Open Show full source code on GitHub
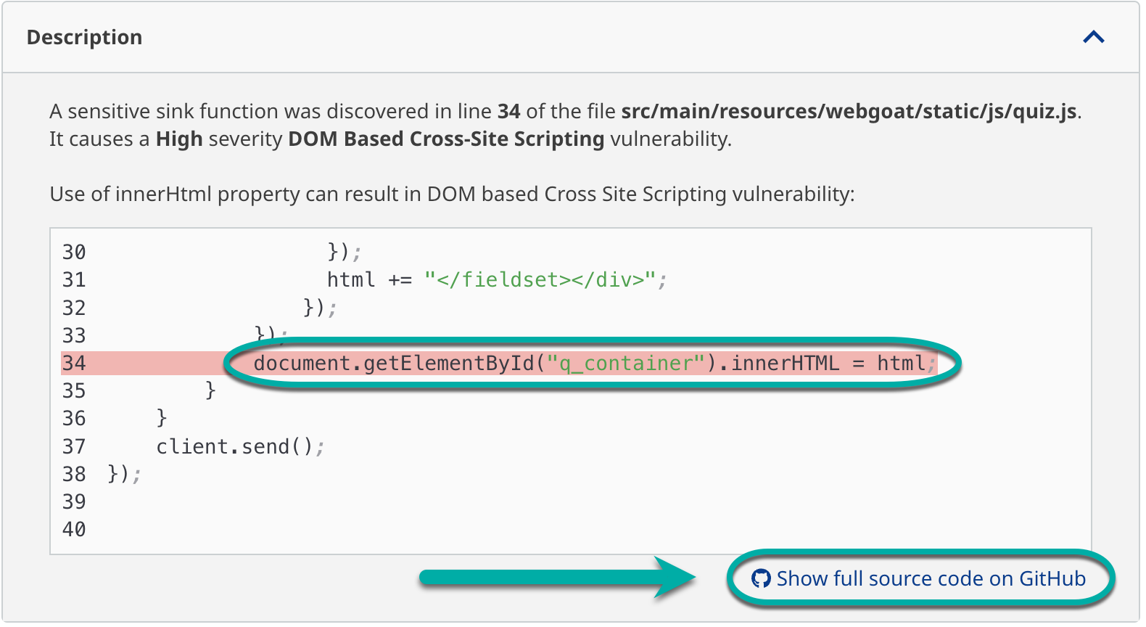 point(930,578)
